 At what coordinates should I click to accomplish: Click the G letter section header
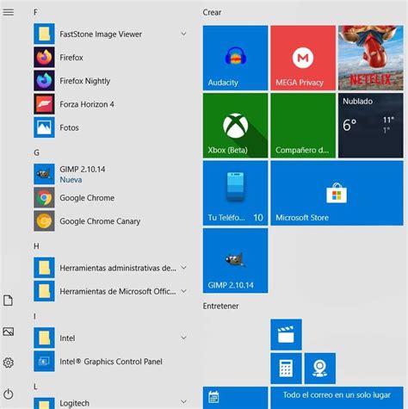pos(36,152)
